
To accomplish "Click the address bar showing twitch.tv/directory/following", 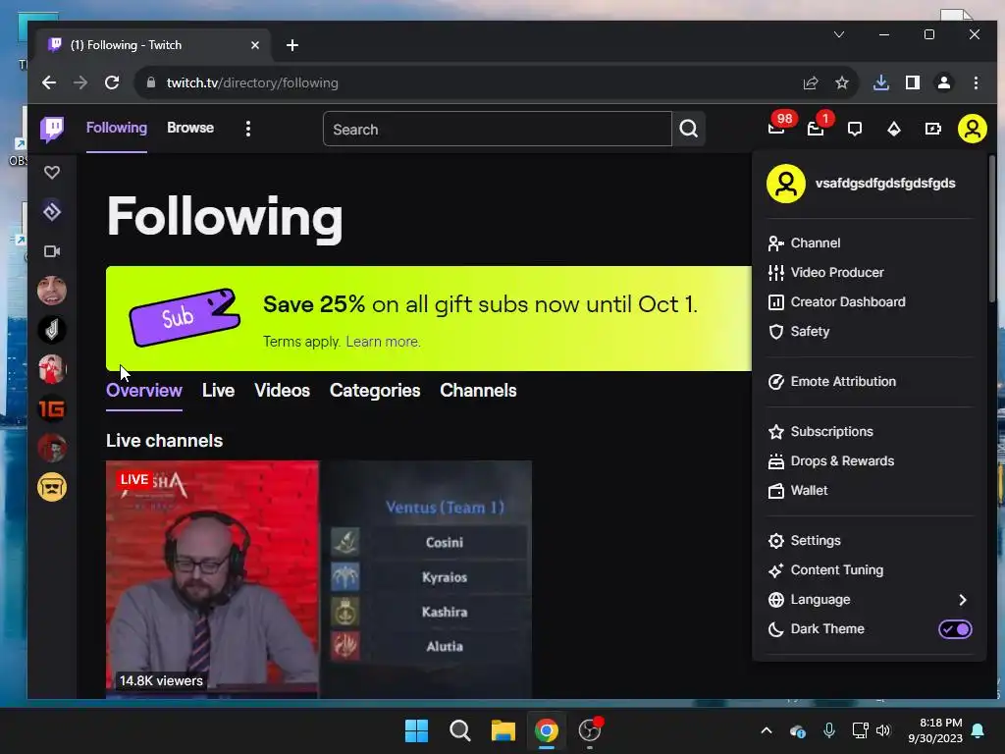I will (x=468, y=82).
